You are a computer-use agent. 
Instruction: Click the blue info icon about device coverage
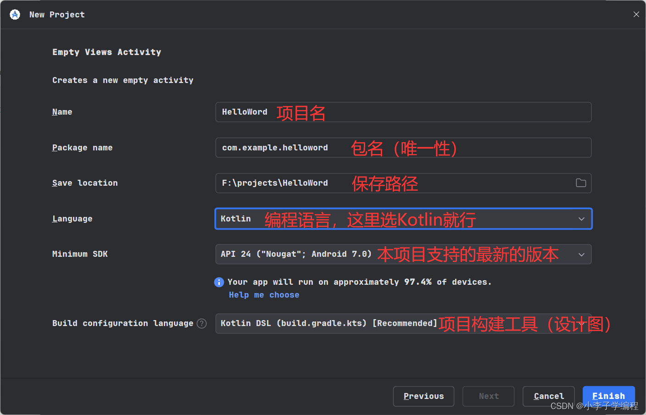click(219, 282)
